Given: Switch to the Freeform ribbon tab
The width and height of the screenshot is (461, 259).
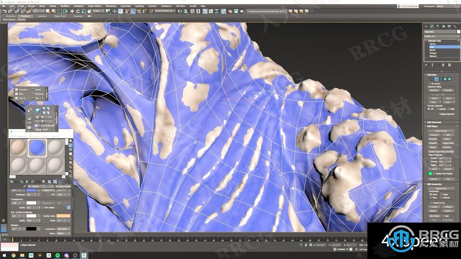Looking at the screenshot, I should tap(25, 16).
